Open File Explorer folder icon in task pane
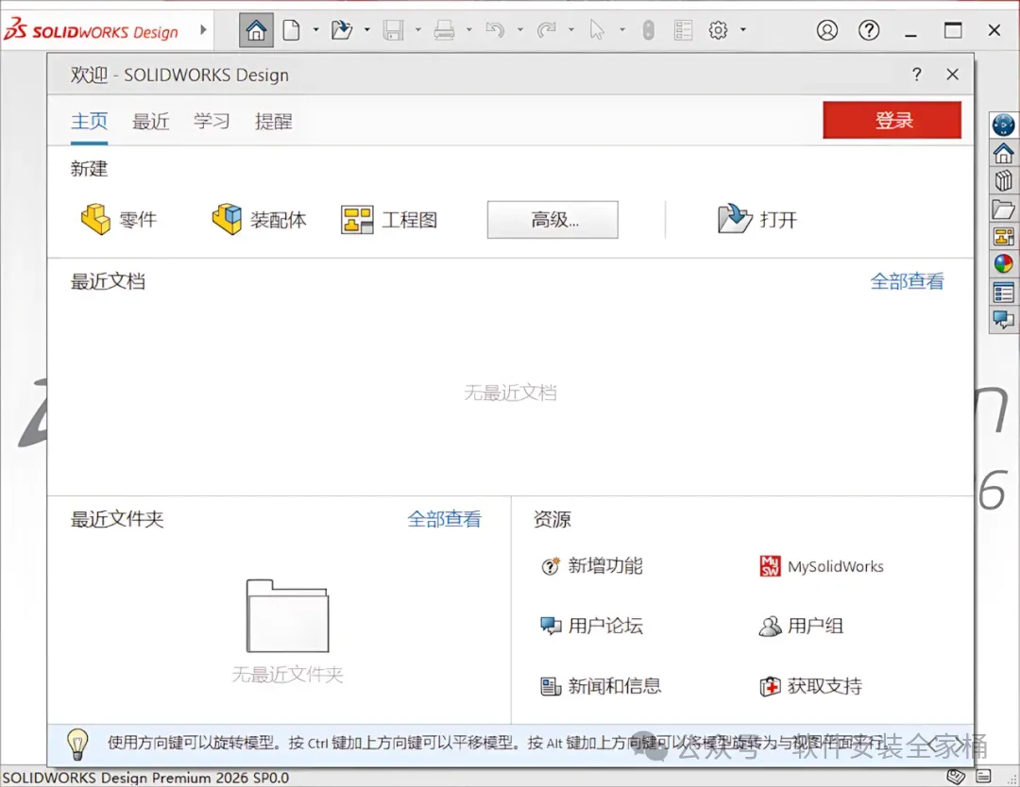Image resolution: width=1020 pixels, height=787 pixels. (x=1003, y=209)
